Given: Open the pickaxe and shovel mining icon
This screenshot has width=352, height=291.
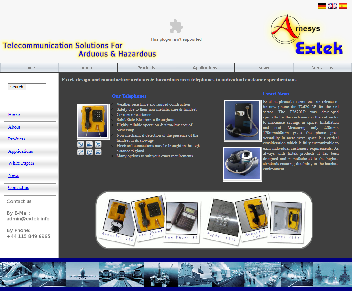Looking at the screenshot, I should 81,152.
